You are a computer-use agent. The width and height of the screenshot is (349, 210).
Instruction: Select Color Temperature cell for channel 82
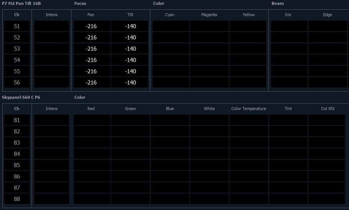(x=249, y=131)
